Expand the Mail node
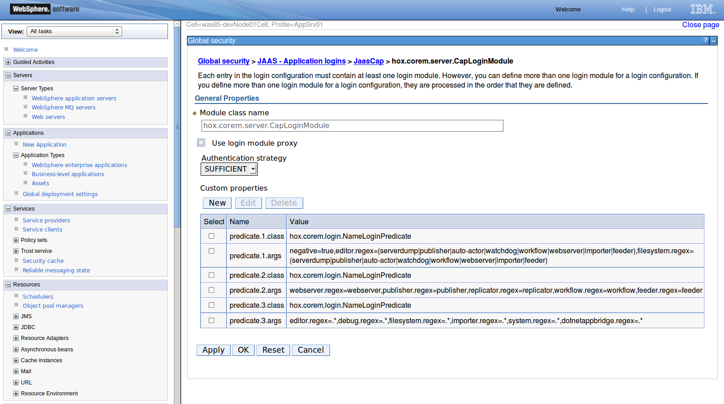Screen dimensions: 724x404 pos(16,371)
